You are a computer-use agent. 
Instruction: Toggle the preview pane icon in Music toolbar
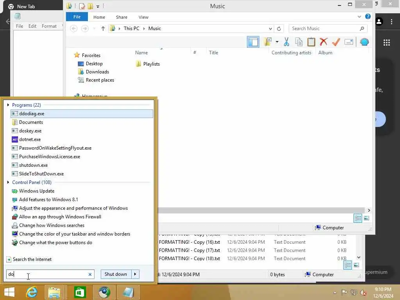point(253,42)
